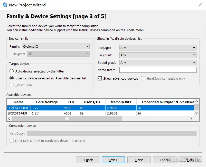The width and height of the screenshot is (206, 167).
Task: Toggle Limit DSP & RAM to HardCopy resources
Action: (12, 141)
